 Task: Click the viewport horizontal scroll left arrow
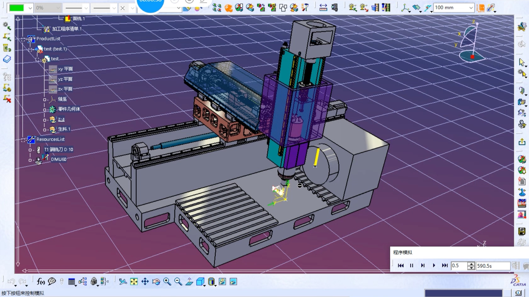[24, 271]
